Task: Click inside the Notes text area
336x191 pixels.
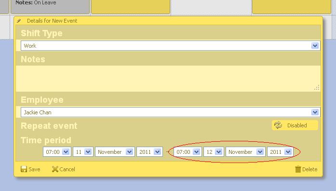Action: (x=168, y=79)
